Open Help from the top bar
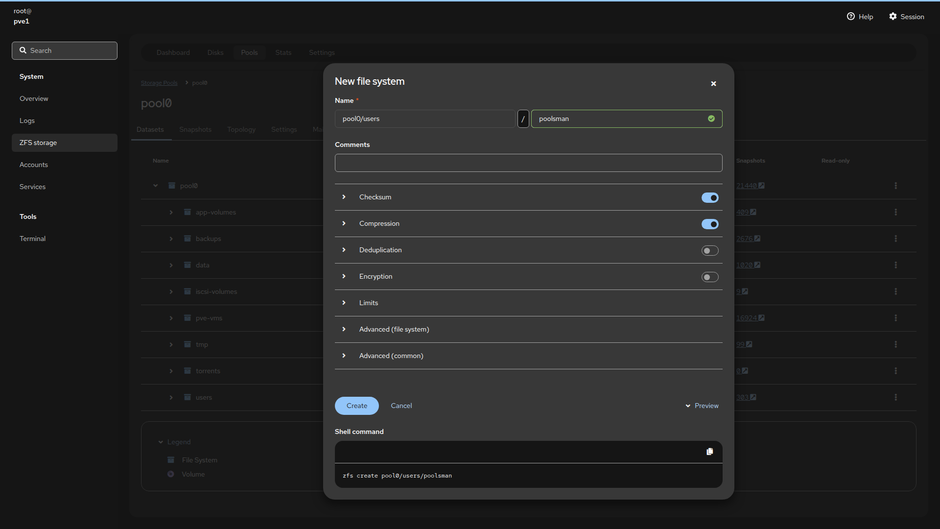Screen dimensions: 940x529 (x=860, y=17)
